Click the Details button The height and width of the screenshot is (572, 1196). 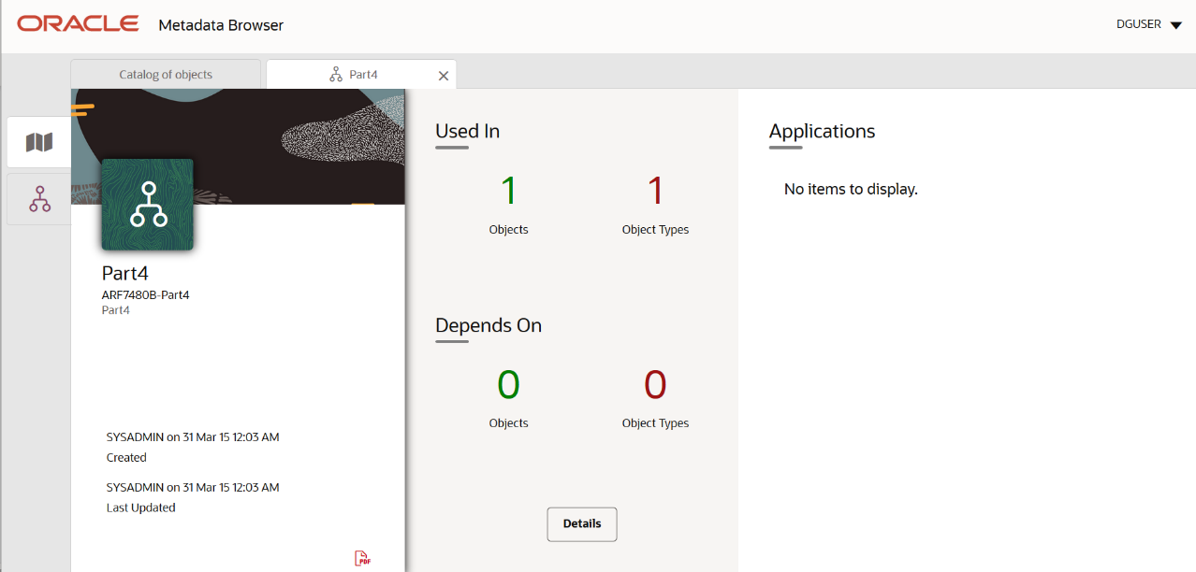[x=582, y=523]
